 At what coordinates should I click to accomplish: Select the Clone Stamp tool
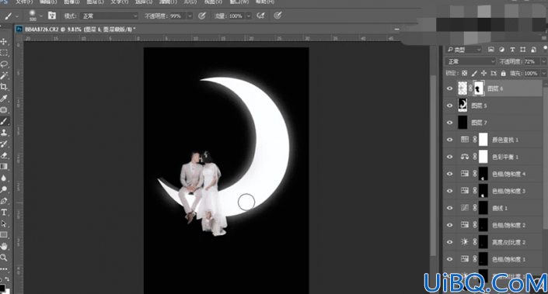4,133
